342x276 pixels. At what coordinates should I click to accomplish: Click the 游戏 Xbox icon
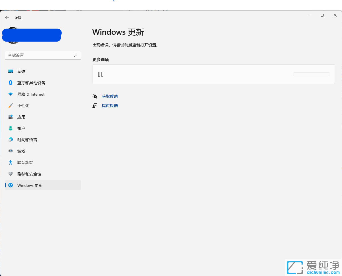click(10, 151)
